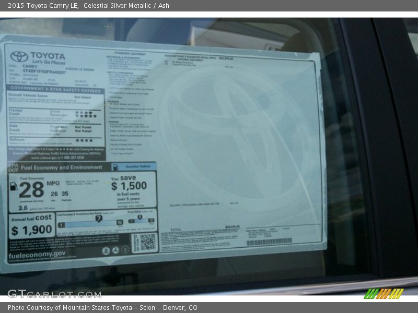
Task: Click the 'Celestial Silver Metallic / Ash' caption
Action: point(126,5)
